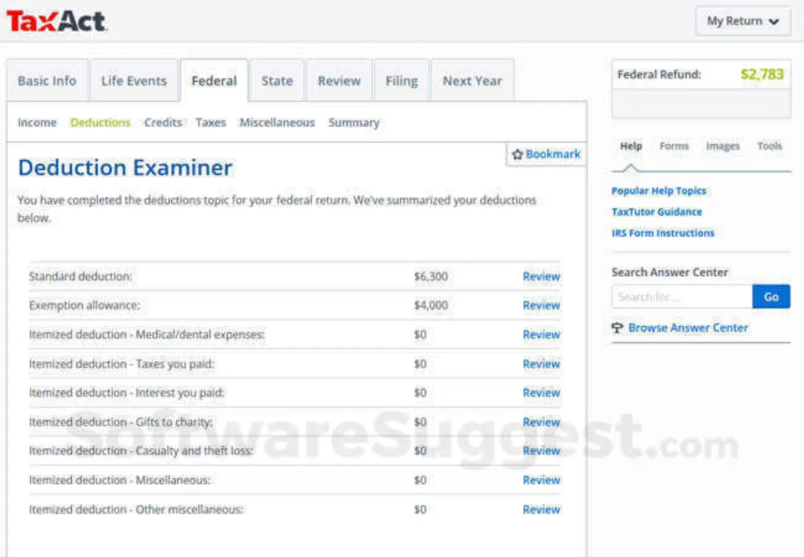This screenshot has width=804, height=557.
Task: Click the Gifts to charity row label
Action: [121, 422]
